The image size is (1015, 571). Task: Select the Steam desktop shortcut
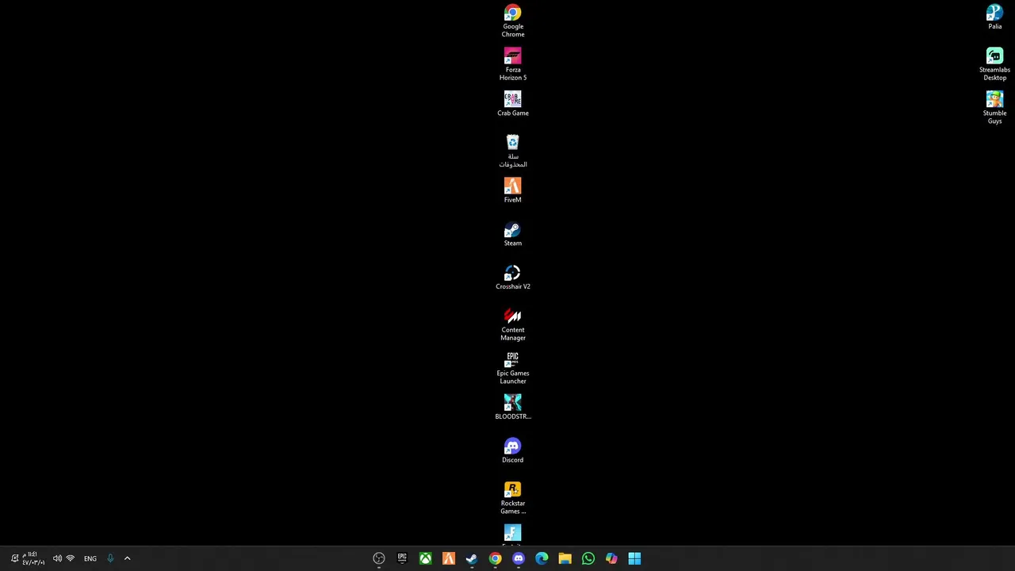512,234
